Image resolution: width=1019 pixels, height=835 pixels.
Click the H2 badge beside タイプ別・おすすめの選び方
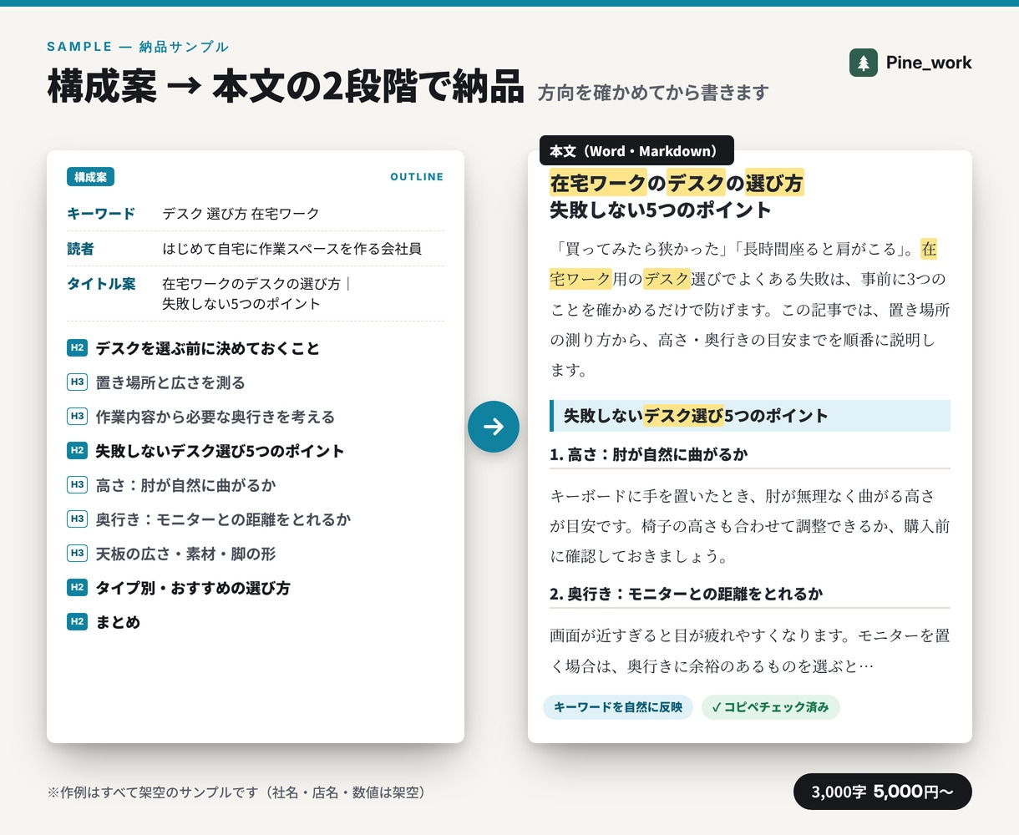click(78, 588)
